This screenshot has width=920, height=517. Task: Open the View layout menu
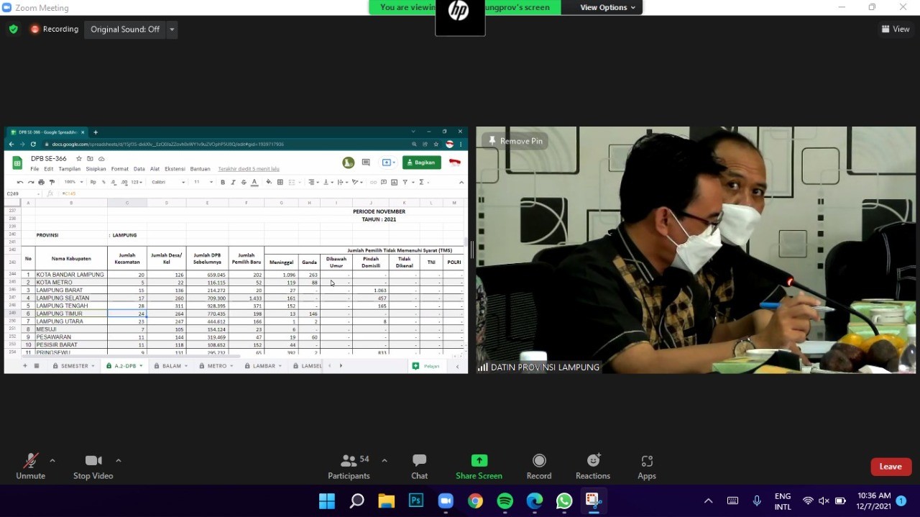[896, 29]
